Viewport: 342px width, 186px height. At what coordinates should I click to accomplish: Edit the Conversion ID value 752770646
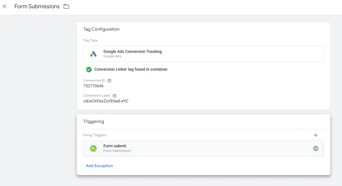(94, 86)
